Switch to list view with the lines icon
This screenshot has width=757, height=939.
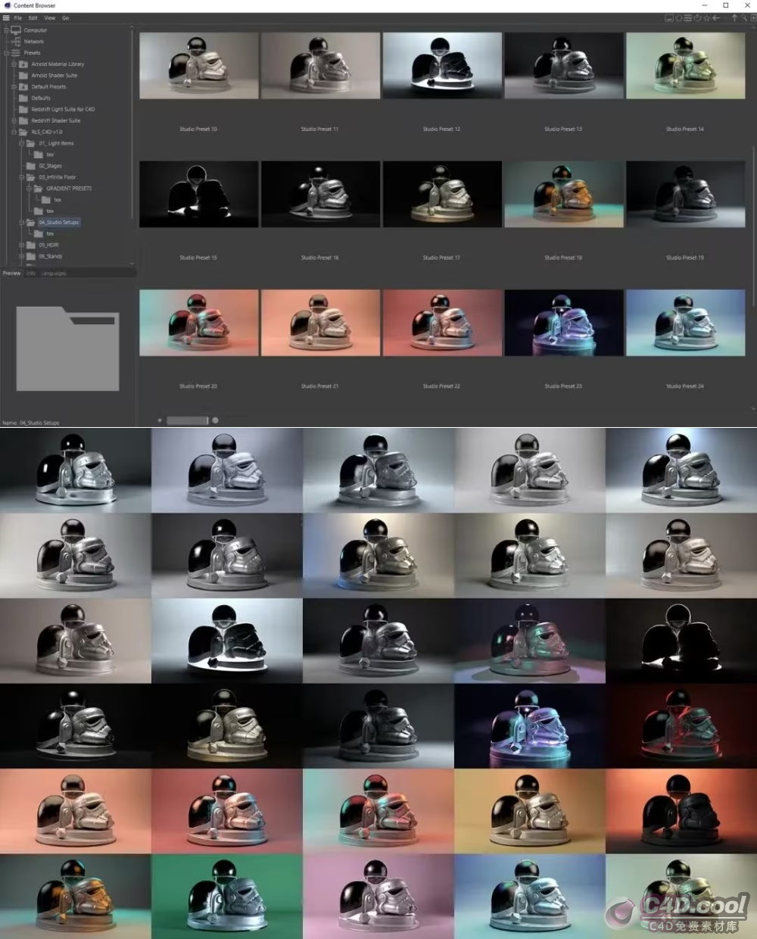[688, 17]
